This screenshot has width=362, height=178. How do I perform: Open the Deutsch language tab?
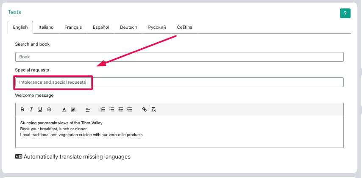coord(128,27)
